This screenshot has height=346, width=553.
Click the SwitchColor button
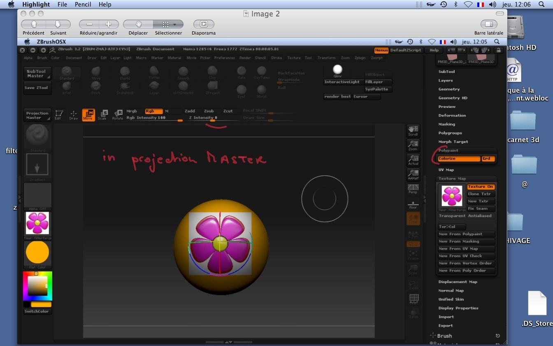[x=37, y=311]
